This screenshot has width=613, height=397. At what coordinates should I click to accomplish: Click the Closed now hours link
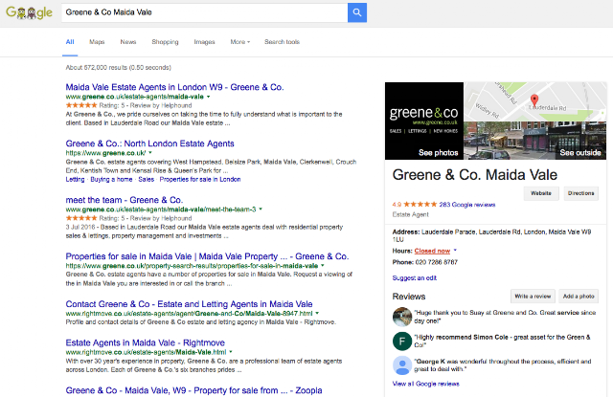pyautogui.click(x=432, y=251)
